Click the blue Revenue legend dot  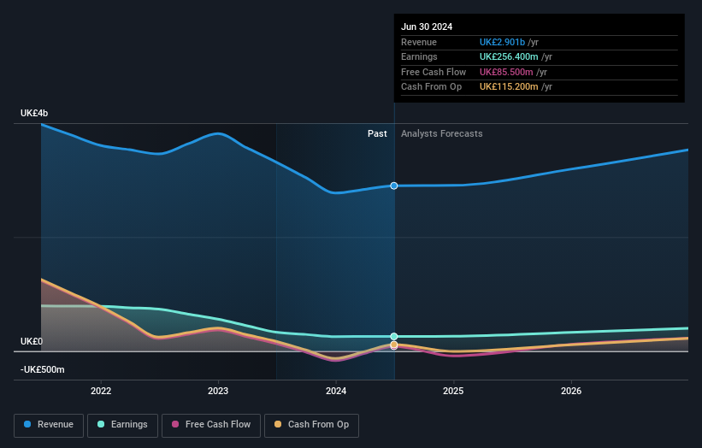[x=27, y=424]
